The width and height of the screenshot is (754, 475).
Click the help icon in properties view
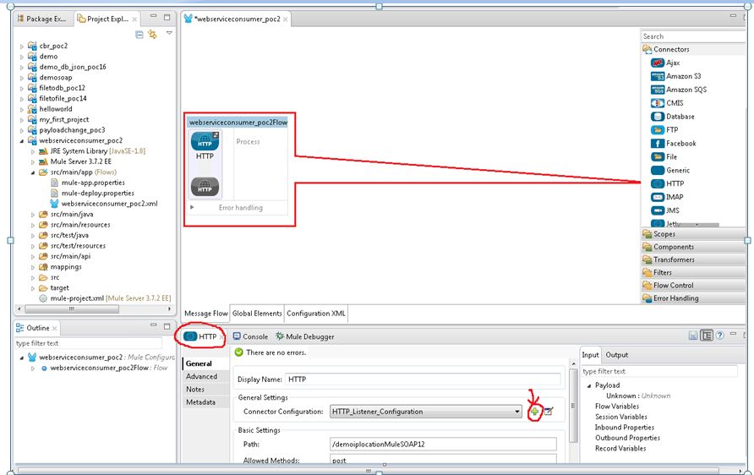pyautogui.click(x=720, y=336)
